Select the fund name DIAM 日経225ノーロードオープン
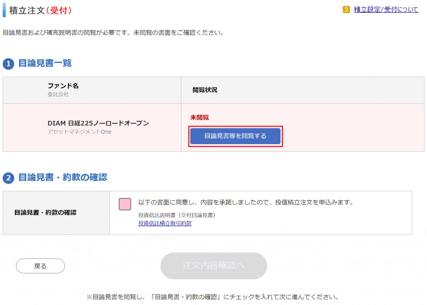This screenshot has height=305, width=427. 98,123
